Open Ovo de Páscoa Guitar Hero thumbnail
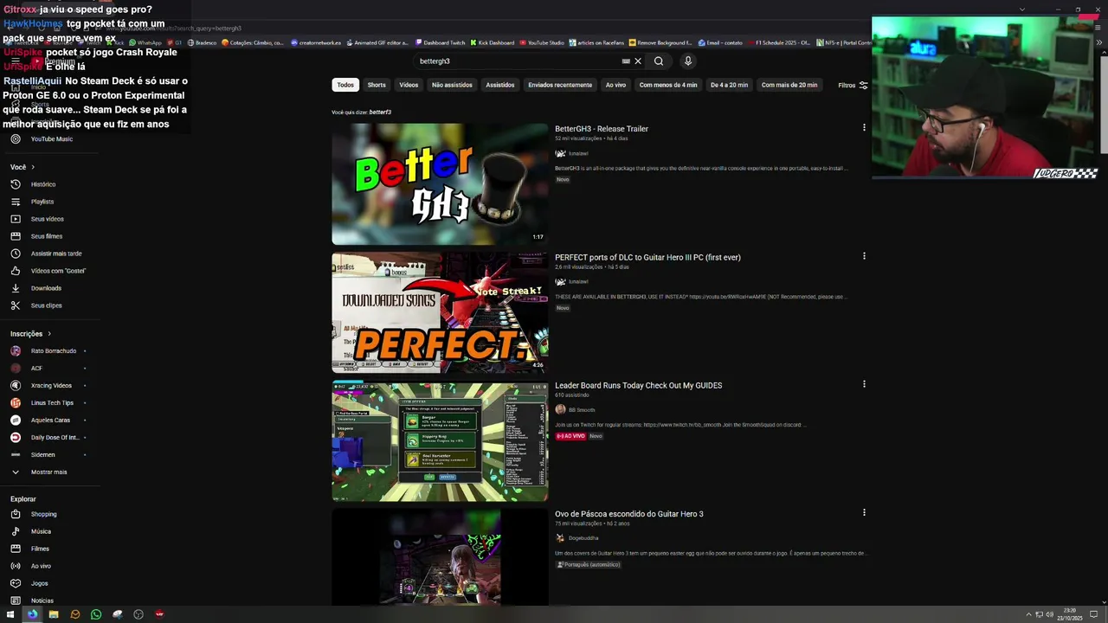The height and width of the screenshot is (623, 1108). point(440,557)
